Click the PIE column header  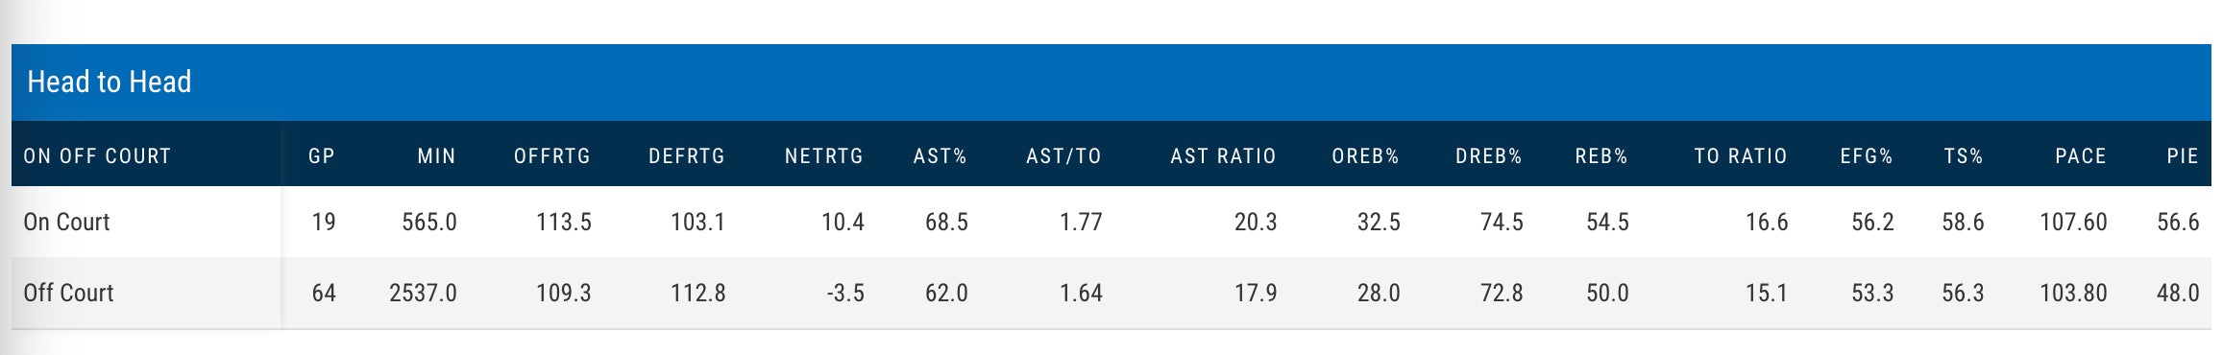(2183, 155)
